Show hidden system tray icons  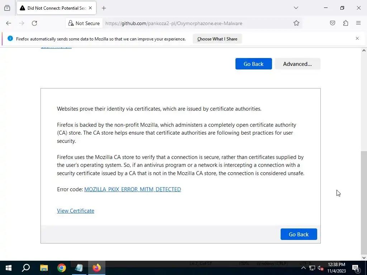coord(303,268)
